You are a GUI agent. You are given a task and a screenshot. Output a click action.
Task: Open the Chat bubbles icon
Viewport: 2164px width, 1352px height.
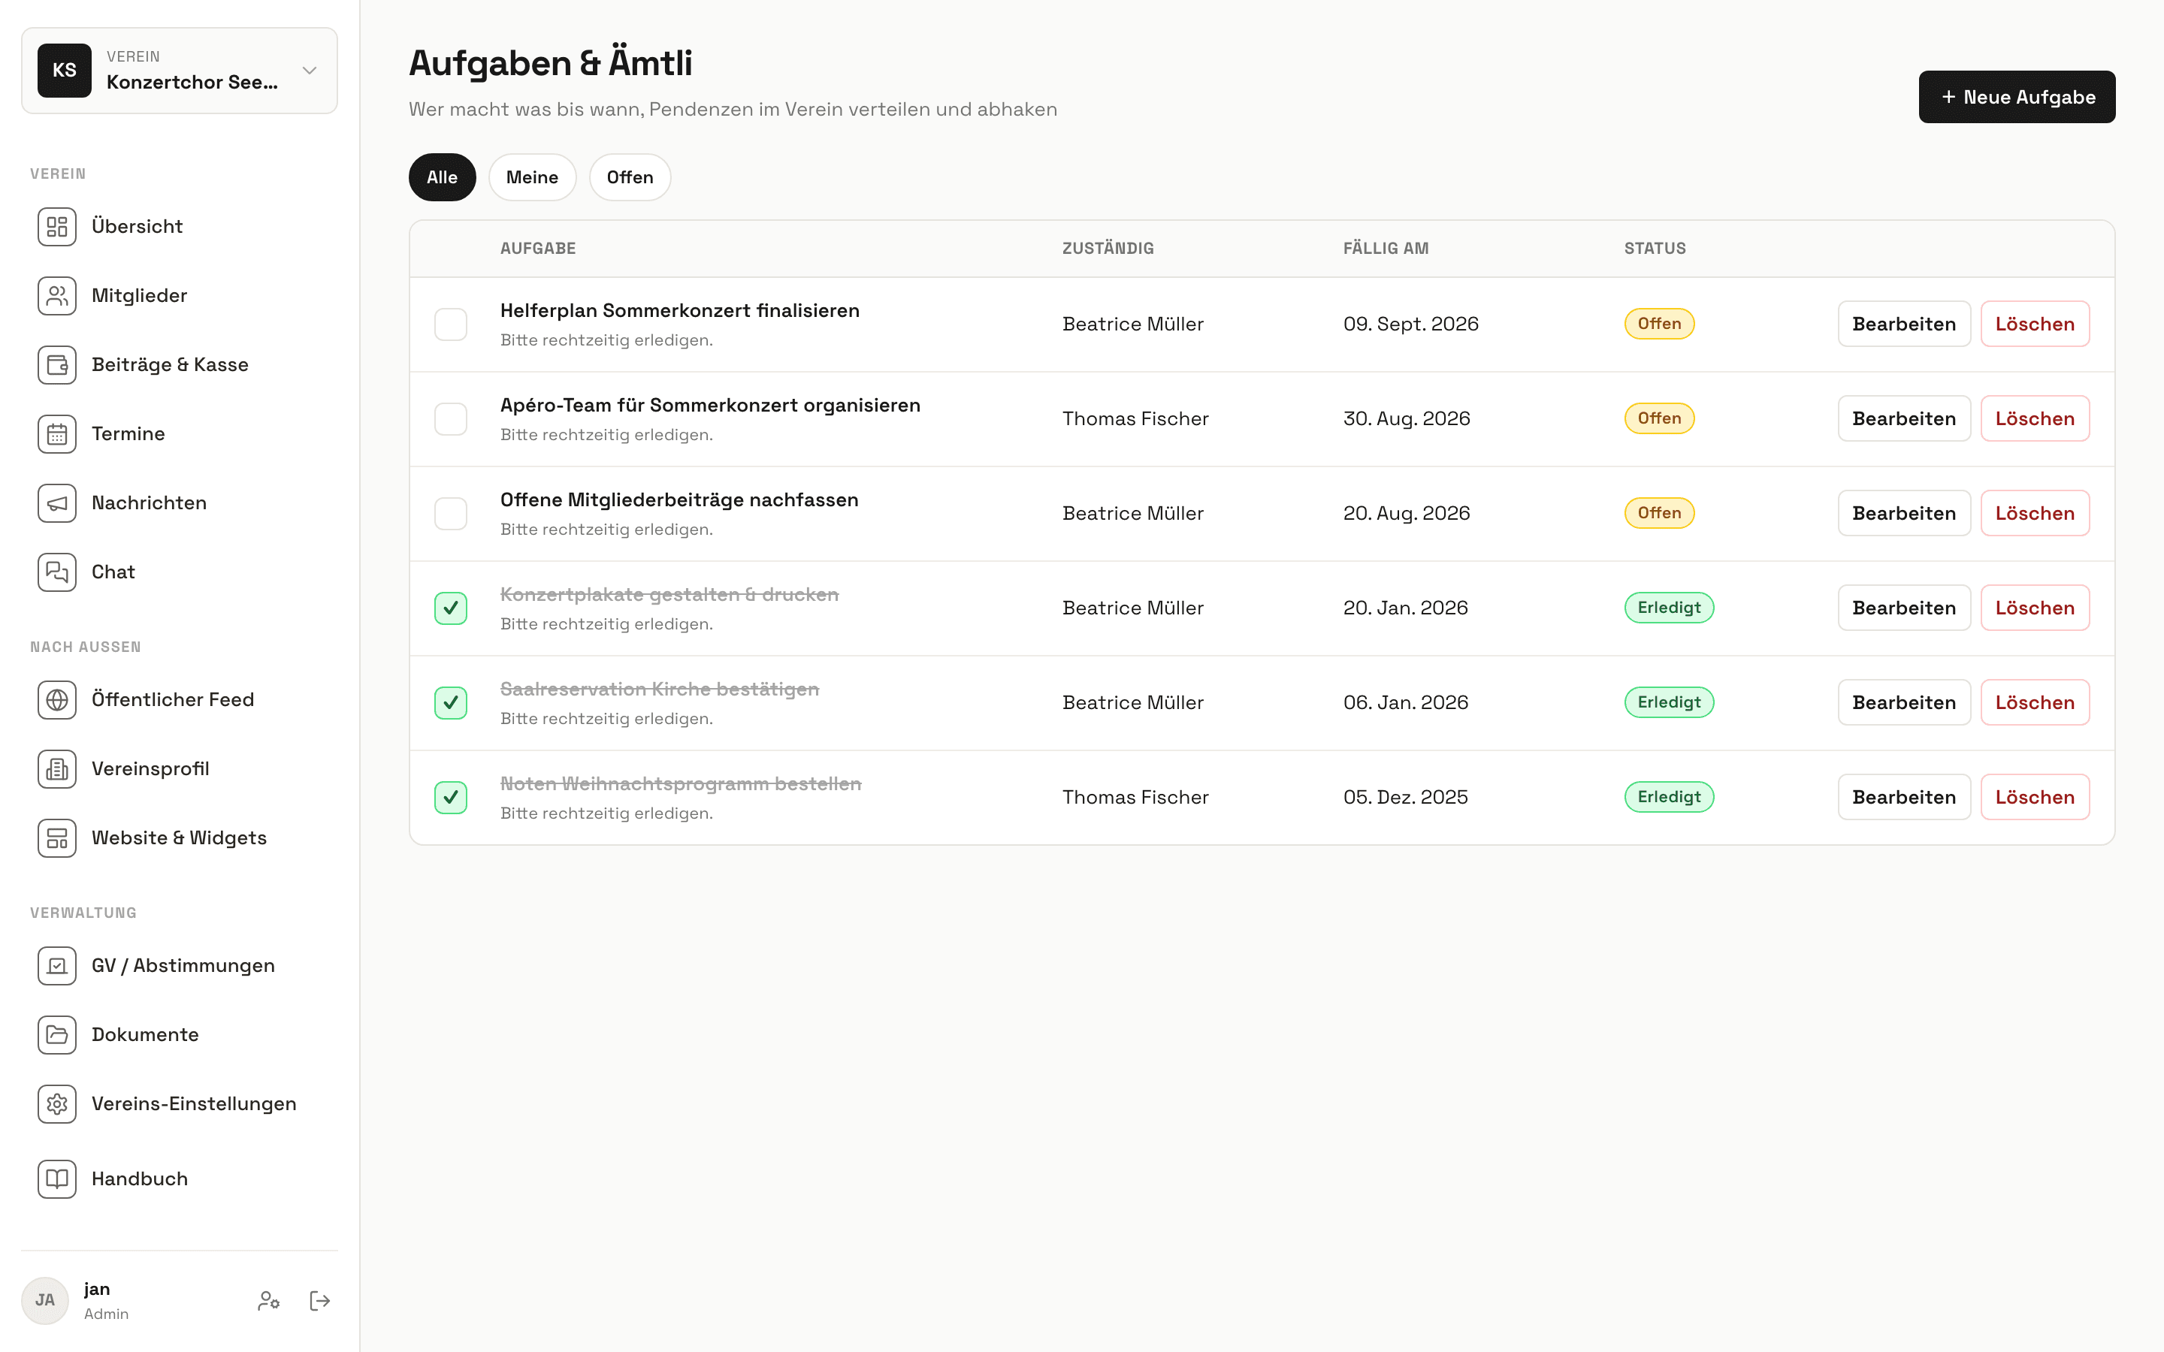coord(57,572)
